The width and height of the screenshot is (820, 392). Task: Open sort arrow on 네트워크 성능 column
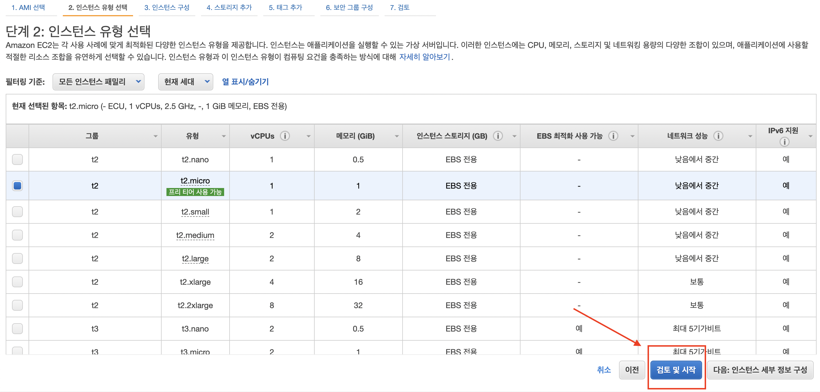(x=750, y=136)
